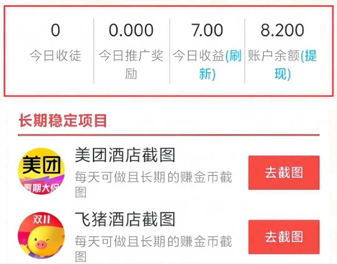Tap the Meituan app icon
337x264 pixels.
(41, 171)
